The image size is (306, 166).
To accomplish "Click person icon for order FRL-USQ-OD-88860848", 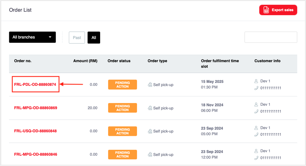I will pos(256,128).
